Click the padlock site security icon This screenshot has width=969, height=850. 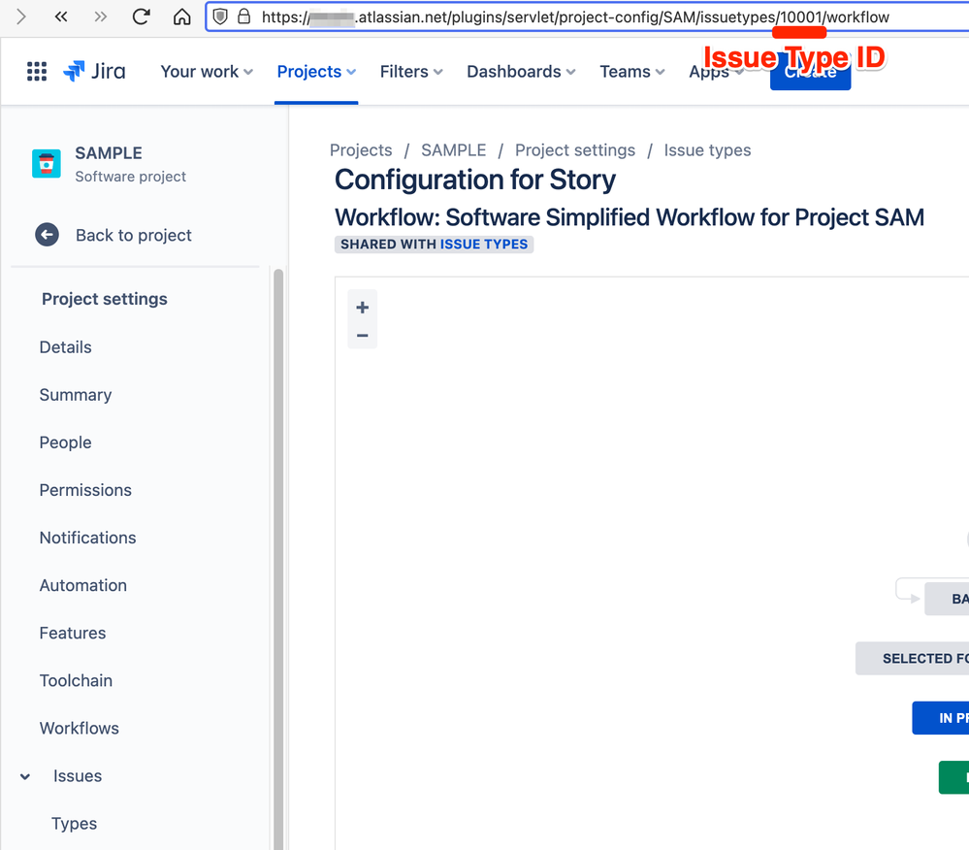[244, 16]
